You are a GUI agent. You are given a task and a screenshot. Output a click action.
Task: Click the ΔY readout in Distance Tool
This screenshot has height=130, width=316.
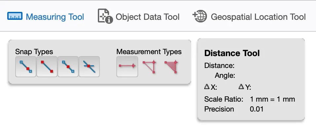point(245,87)
